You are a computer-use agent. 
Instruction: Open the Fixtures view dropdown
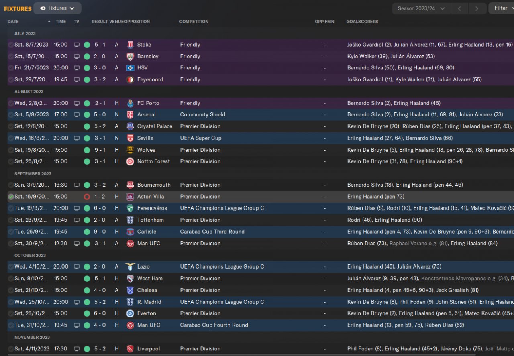57,8
